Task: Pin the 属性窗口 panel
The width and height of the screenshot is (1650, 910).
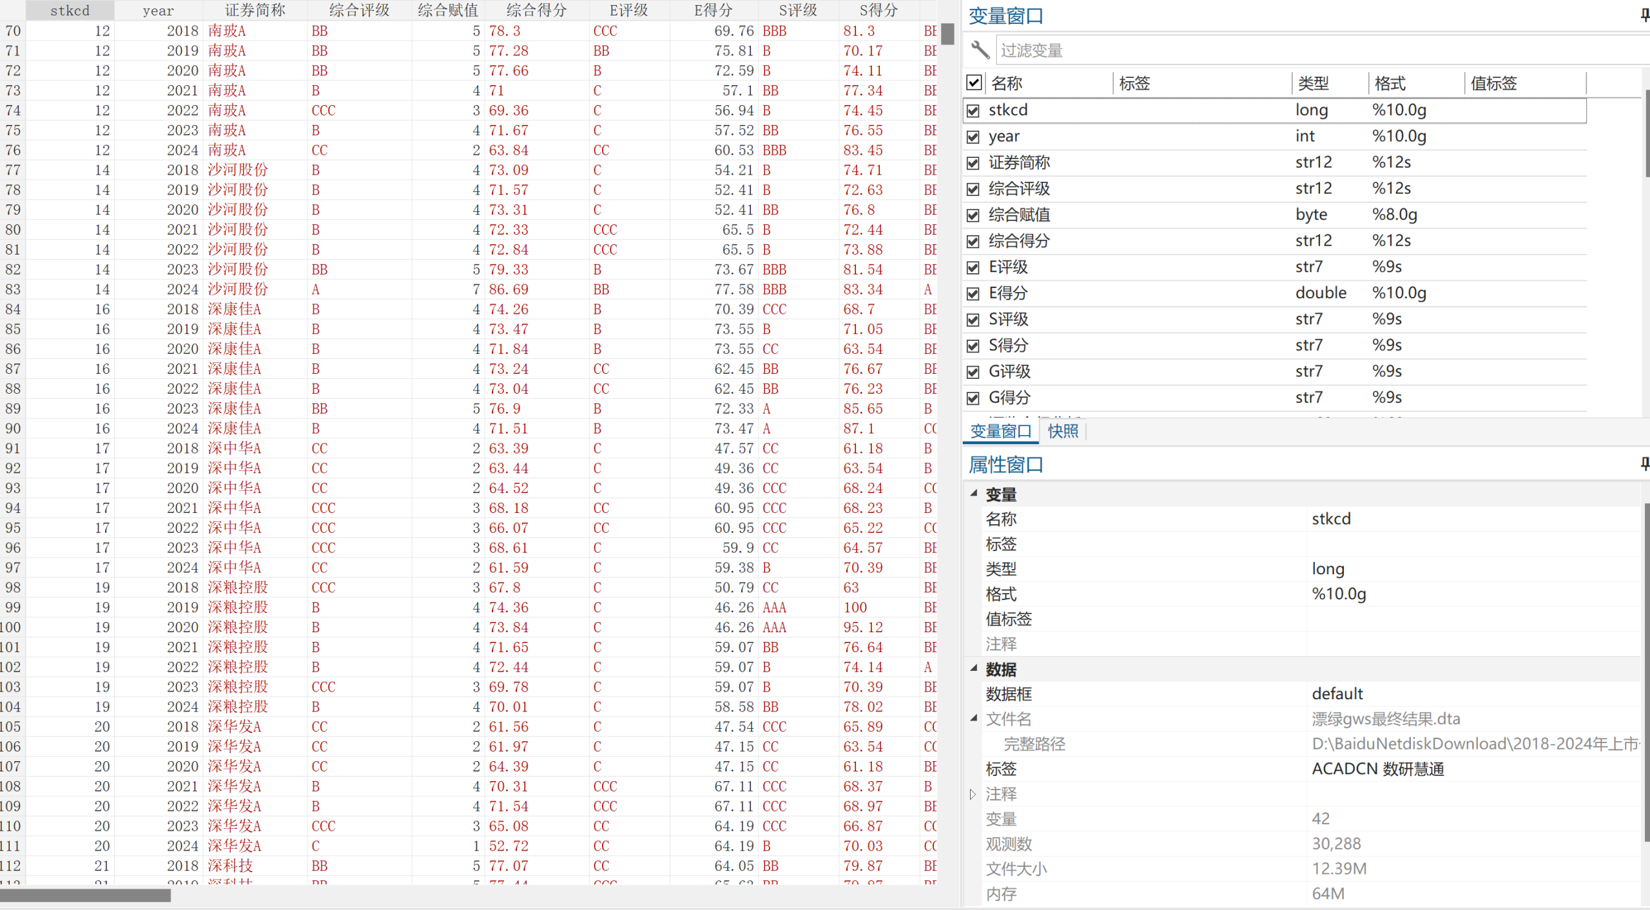Action: coord(1644,464)
